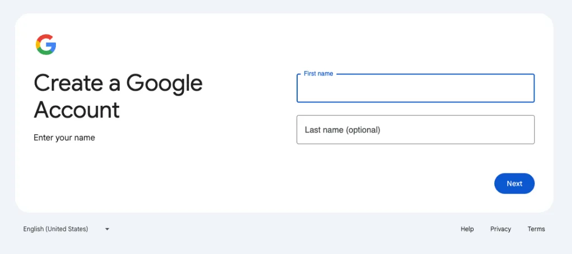Screen dimensions: 572x254
Task: Click the floating "First name" label
Action: [318, 74]
